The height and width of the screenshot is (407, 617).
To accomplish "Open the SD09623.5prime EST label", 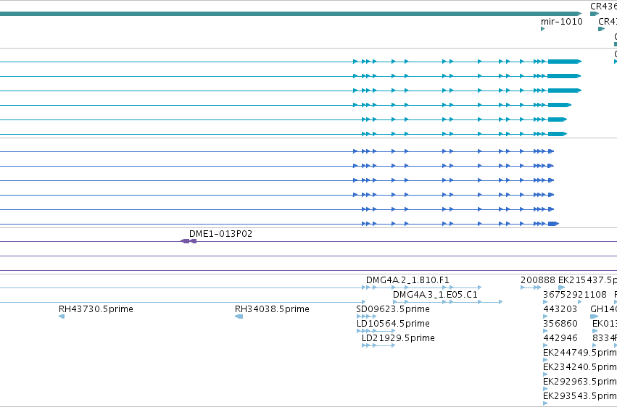I will pos(393,309).
